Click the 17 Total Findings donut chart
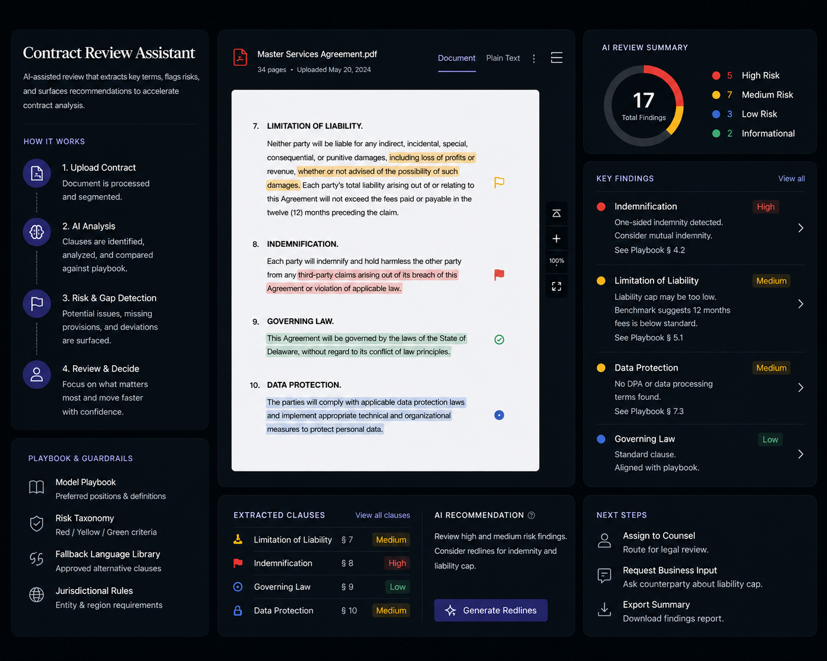Viewport: 827px width, 661px height. pyautogui.click(x=644, y=105)
